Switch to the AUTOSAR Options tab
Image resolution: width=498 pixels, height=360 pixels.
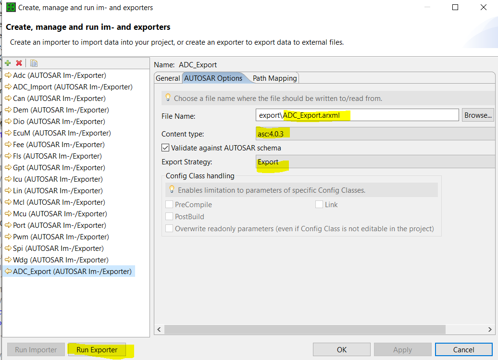coord(213,78)
